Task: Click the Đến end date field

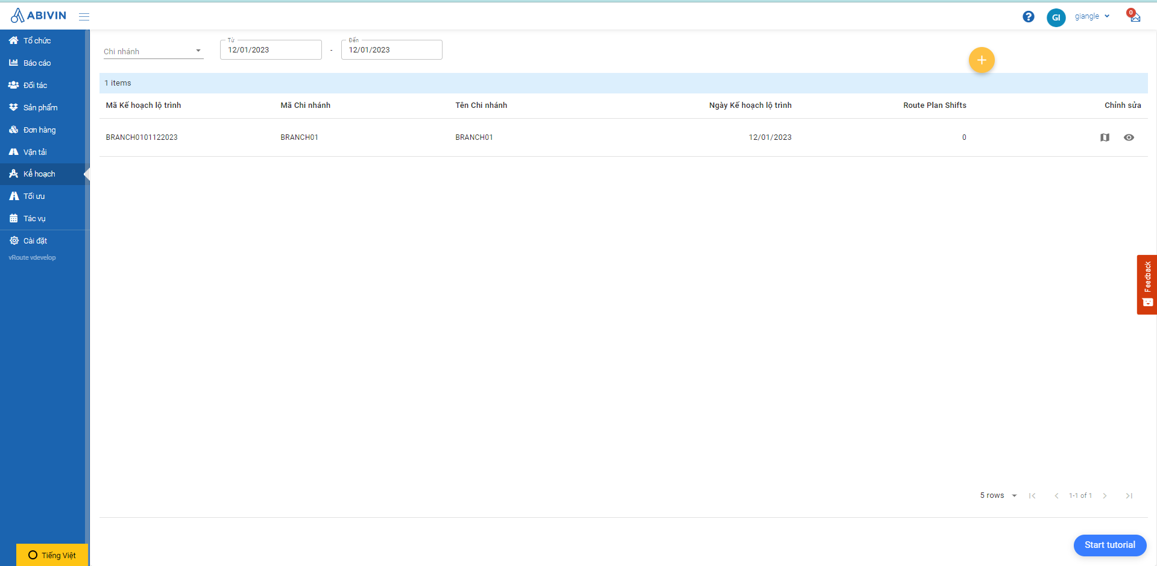Action: [x=392, y=50]
